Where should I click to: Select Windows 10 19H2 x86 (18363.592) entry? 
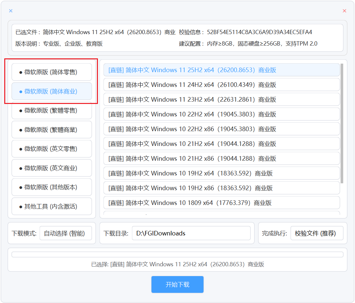click(222, 188)
